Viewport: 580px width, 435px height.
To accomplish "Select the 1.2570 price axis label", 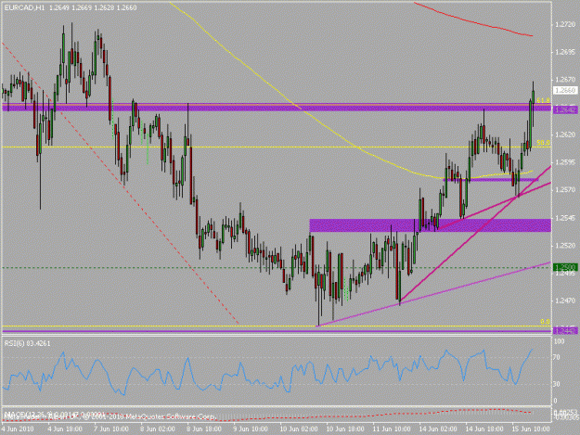I will pyautogui.click(x=565, y=190).
